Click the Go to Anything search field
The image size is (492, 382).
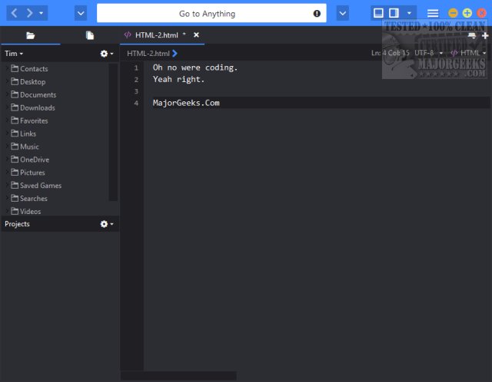211,13
